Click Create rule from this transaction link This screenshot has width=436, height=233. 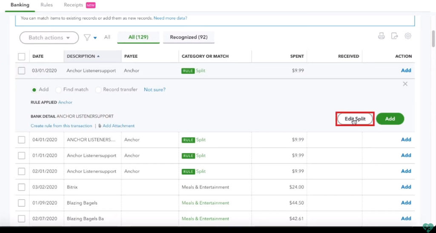click(x=61, y=126)
